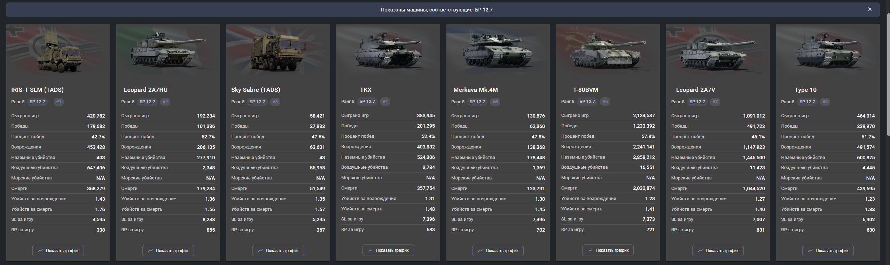Image resolution: width=890 pixels, height=265 pixels.
Task: Click Ранг 8 label on Leopard 2A7HU card
Action: point(128,102)
